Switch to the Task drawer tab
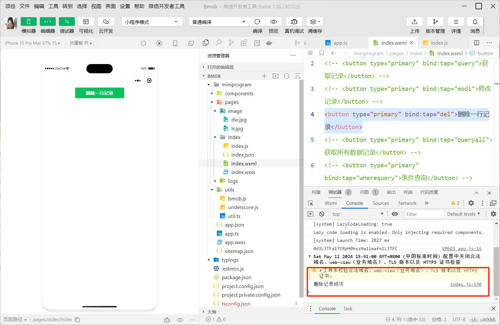Viewport: 500px width, 325px height. point(348,308)
